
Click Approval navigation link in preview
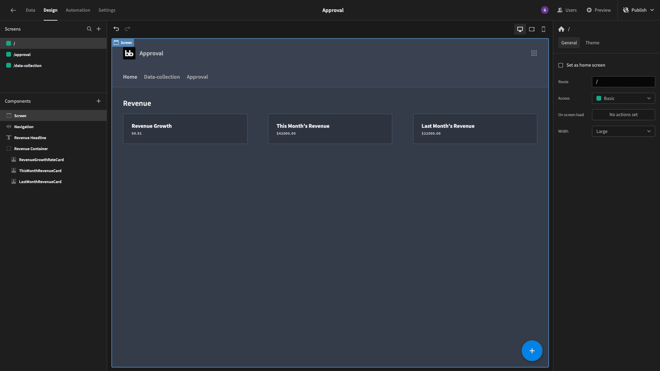click(197, 77)
